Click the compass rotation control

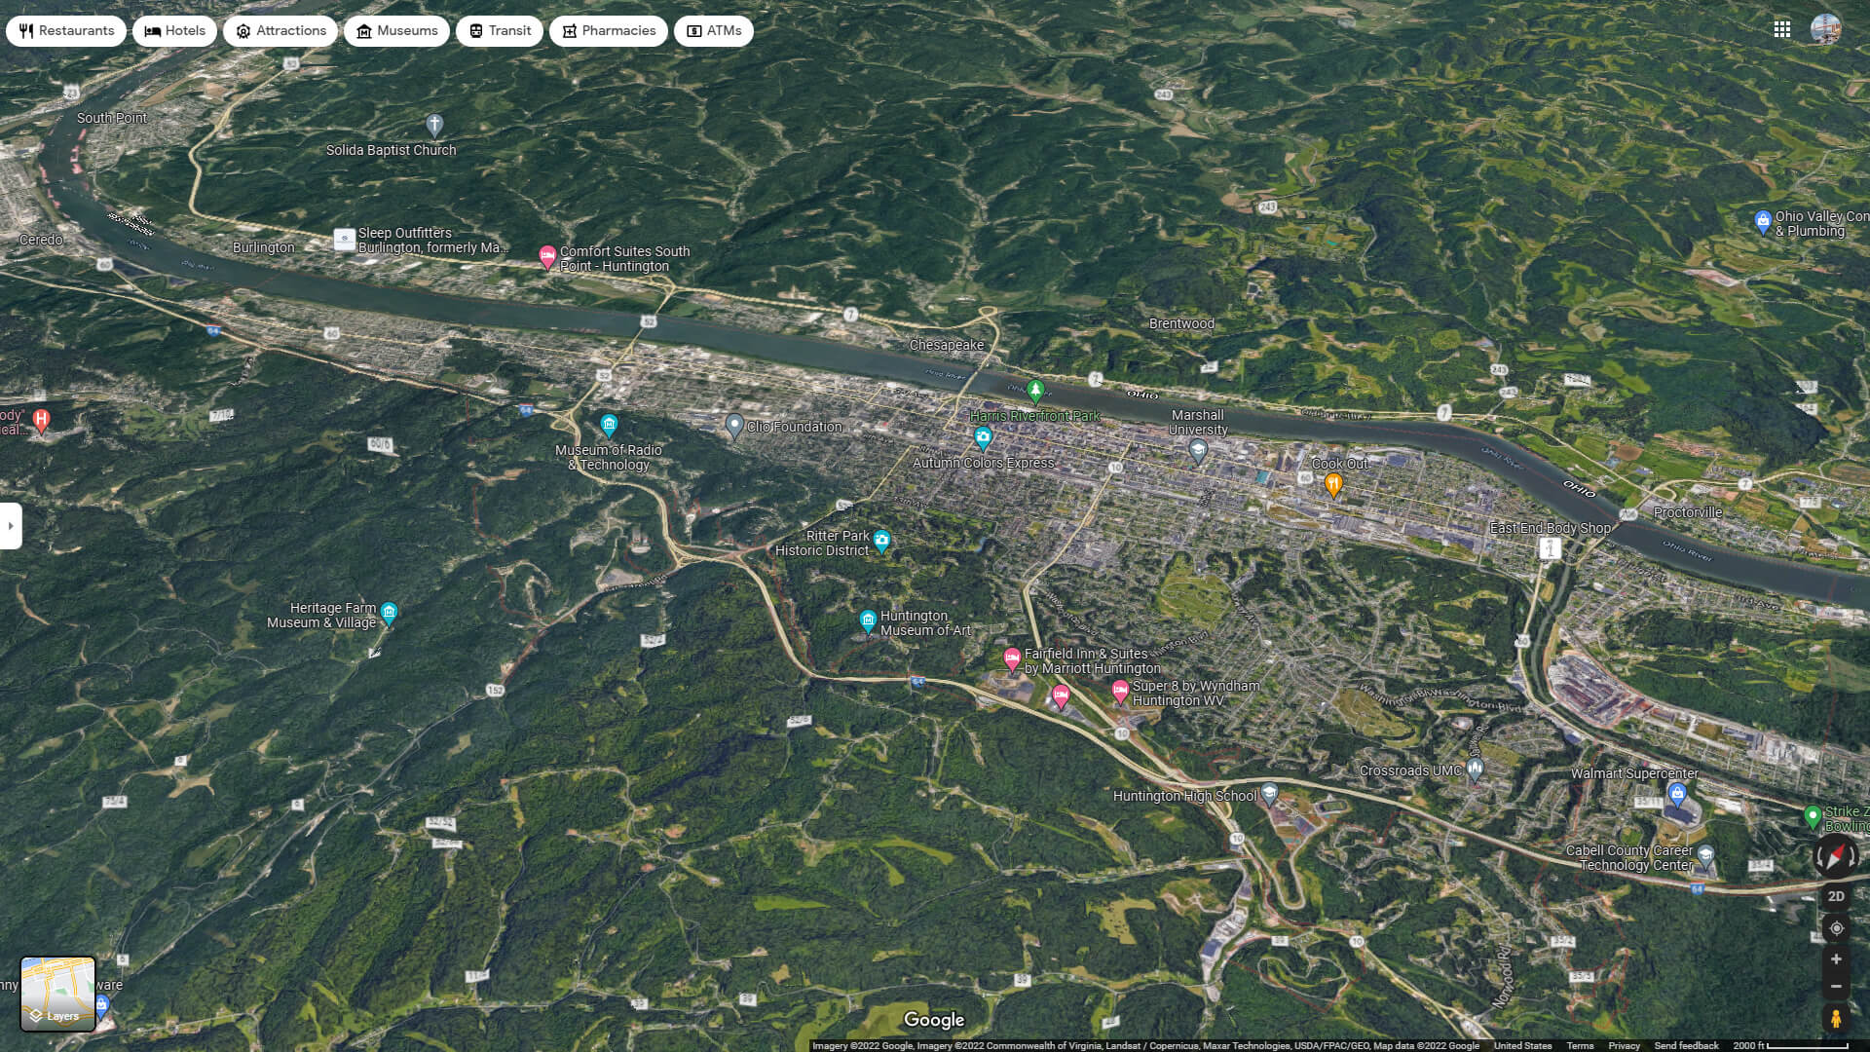(x=1836, y=856)
